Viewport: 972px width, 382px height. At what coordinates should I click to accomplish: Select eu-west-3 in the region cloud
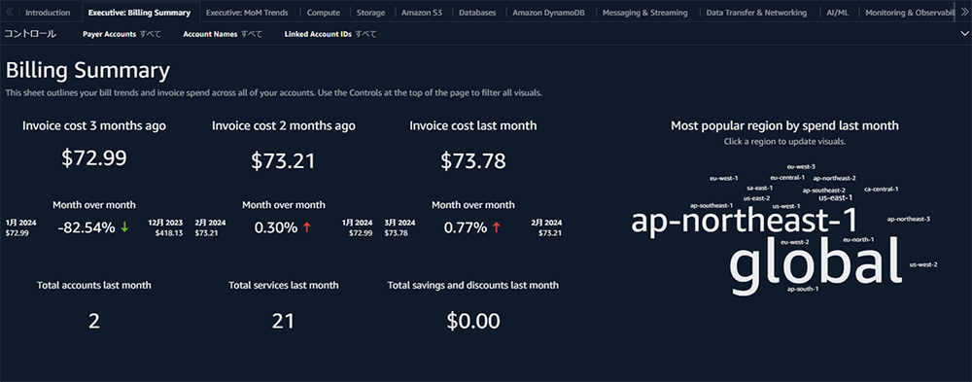(801, 166)
